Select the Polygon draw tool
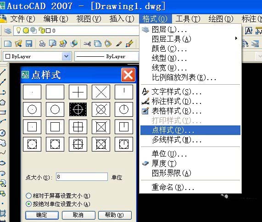The width and height of the screenshot is (262, 222). click(3, 103)
